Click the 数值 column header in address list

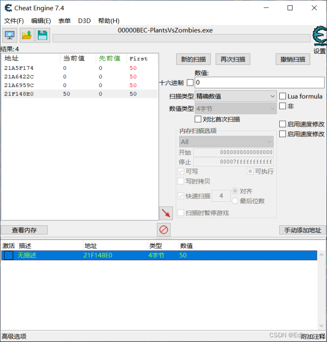click(186, 246)
